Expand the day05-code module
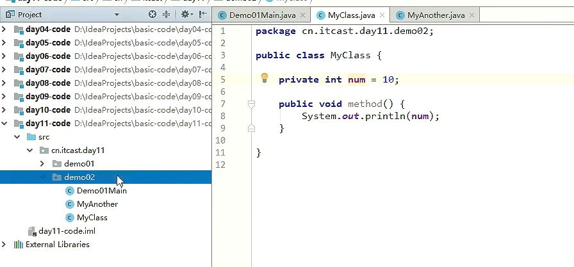The image size is (574, 267). (x=4, y=43)
